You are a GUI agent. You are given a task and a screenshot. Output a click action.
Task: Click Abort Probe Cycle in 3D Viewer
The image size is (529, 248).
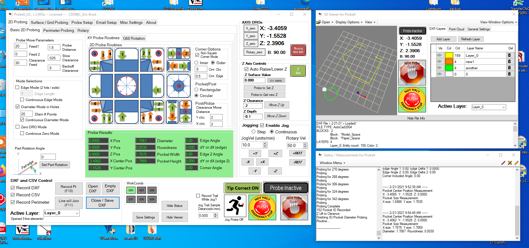pos(412,73)
